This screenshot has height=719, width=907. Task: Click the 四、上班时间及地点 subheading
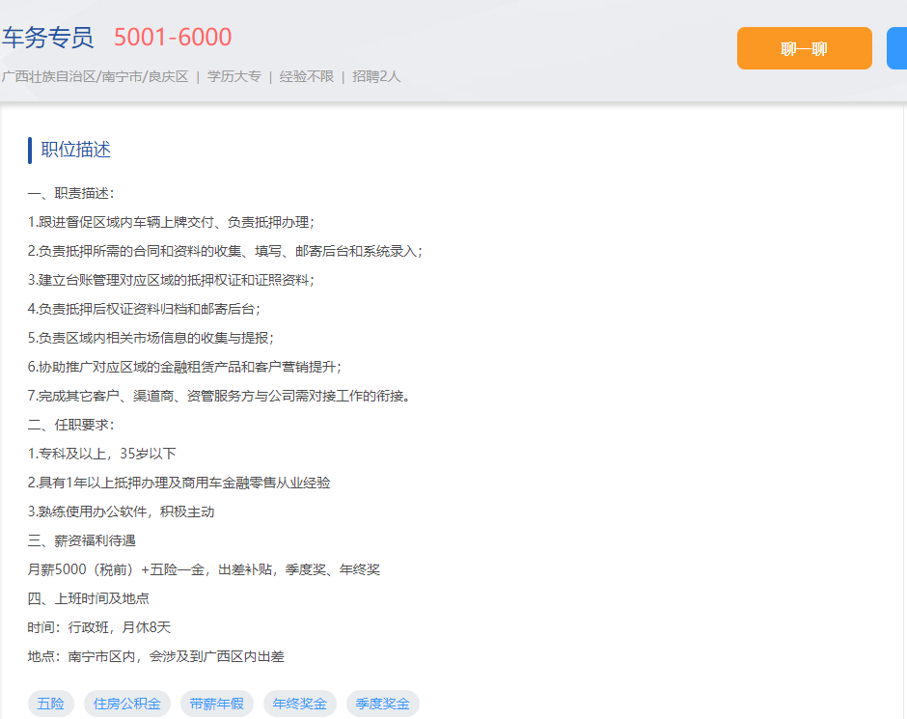[x=89, y=598]
